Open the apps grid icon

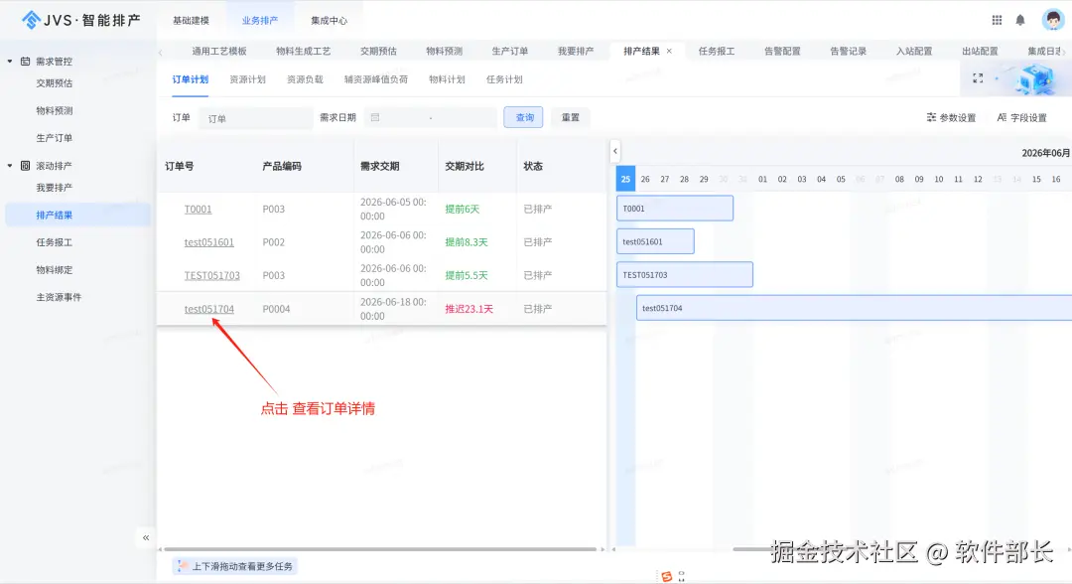coord(997,21)
